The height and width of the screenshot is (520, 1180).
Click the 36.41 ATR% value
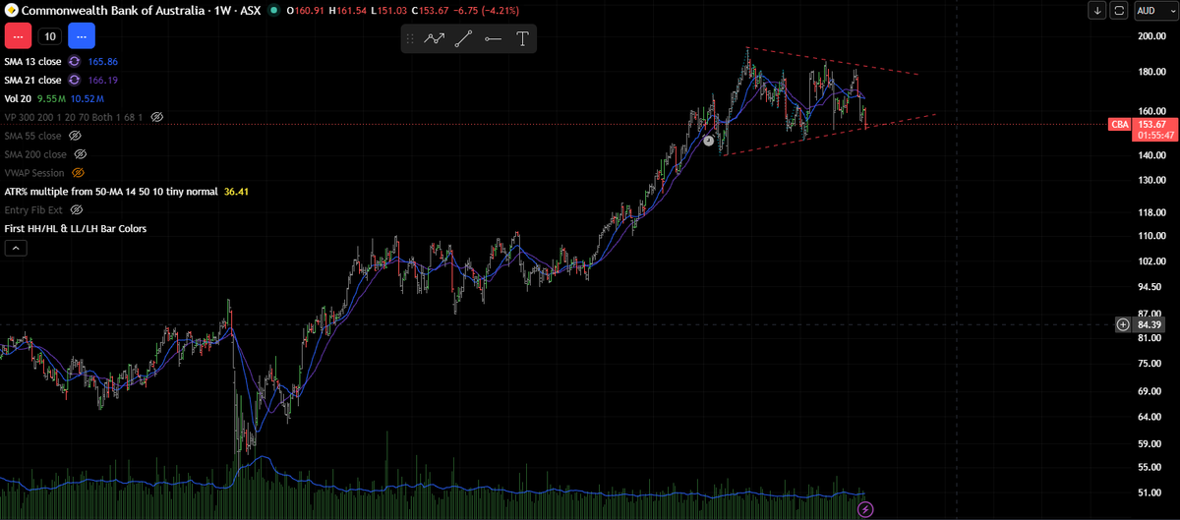[x=236, y=192]
